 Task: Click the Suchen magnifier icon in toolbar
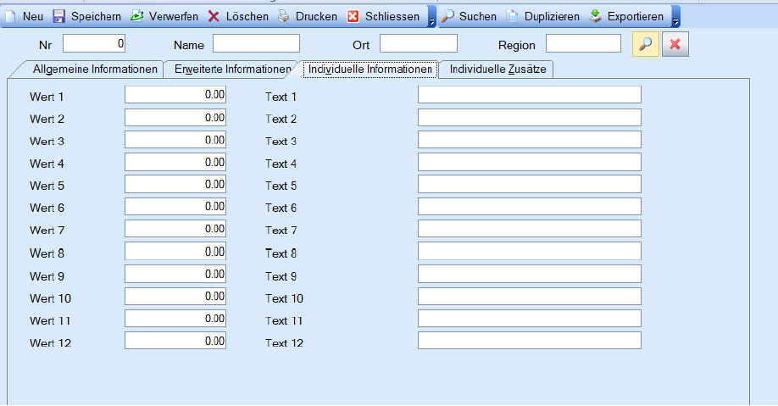pos(447,16)
